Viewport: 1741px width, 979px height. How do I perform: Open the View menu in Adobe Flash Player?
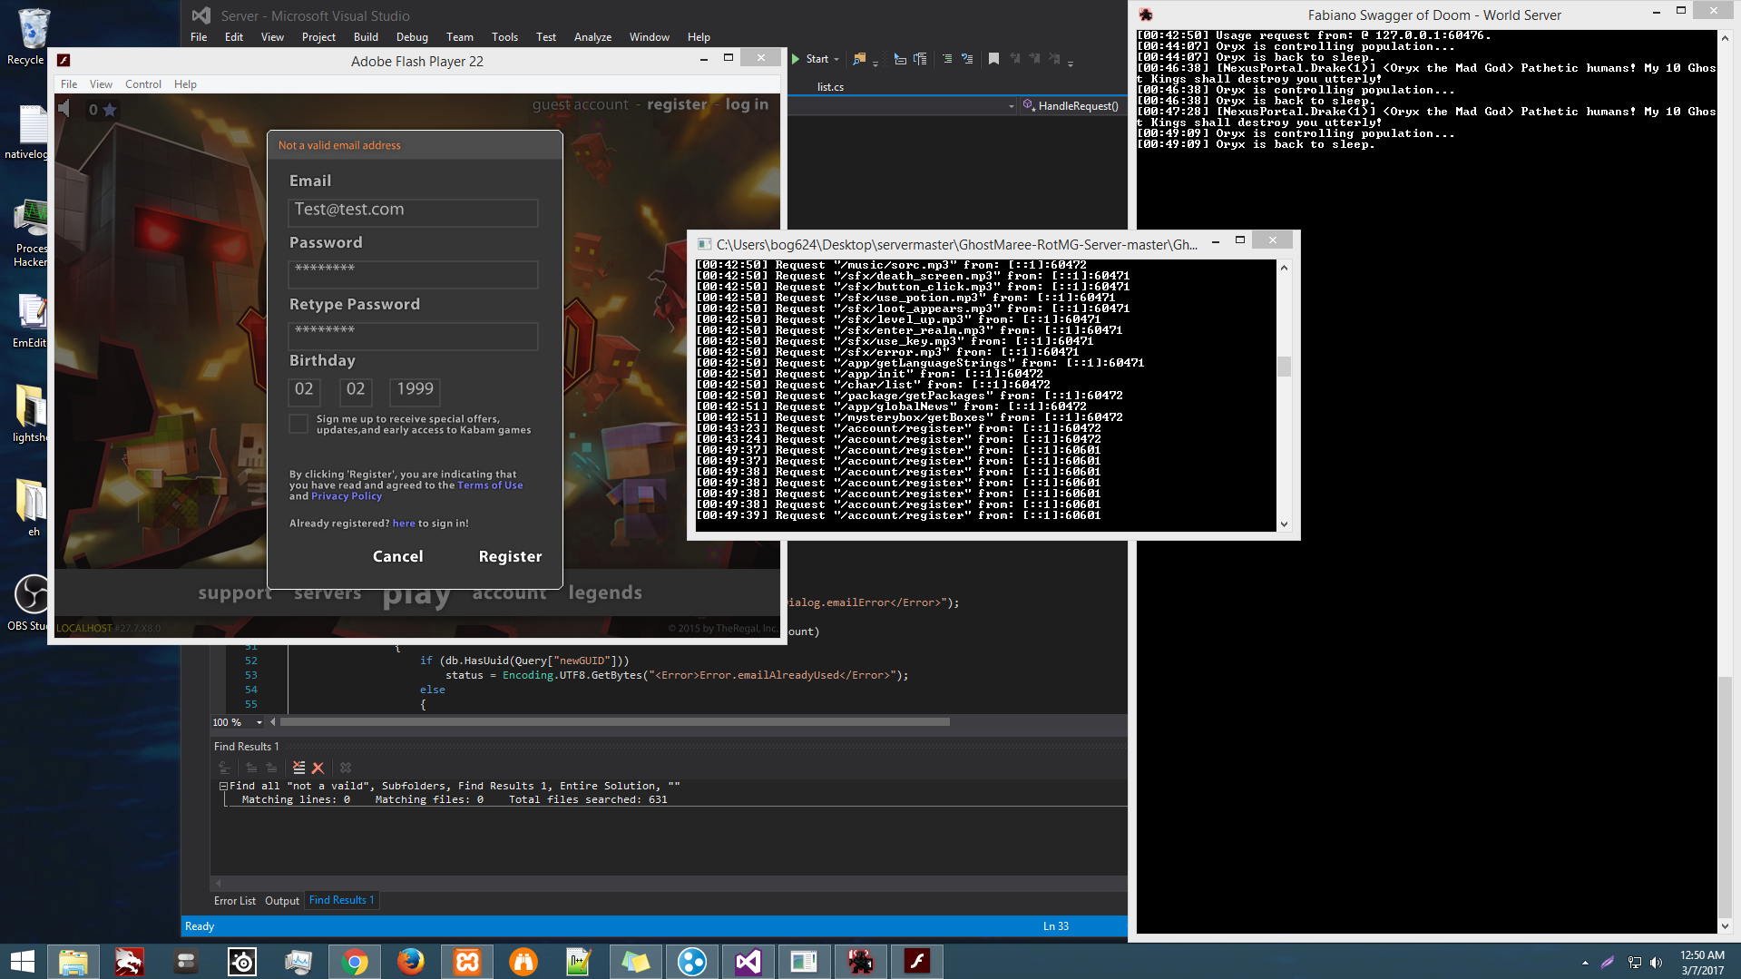pos(101,84)
